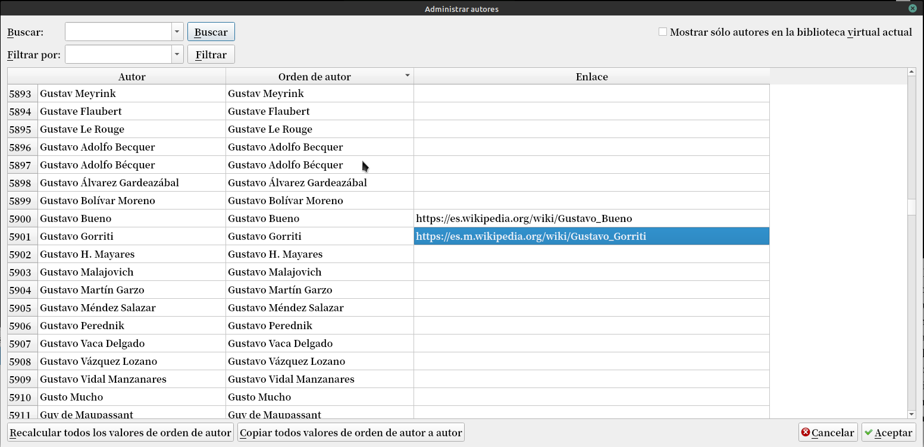This screenshot has height=447, width=924.
Task: Select author cell 'Gustav Meyrink' in Autor column
Action: [131, 93]
